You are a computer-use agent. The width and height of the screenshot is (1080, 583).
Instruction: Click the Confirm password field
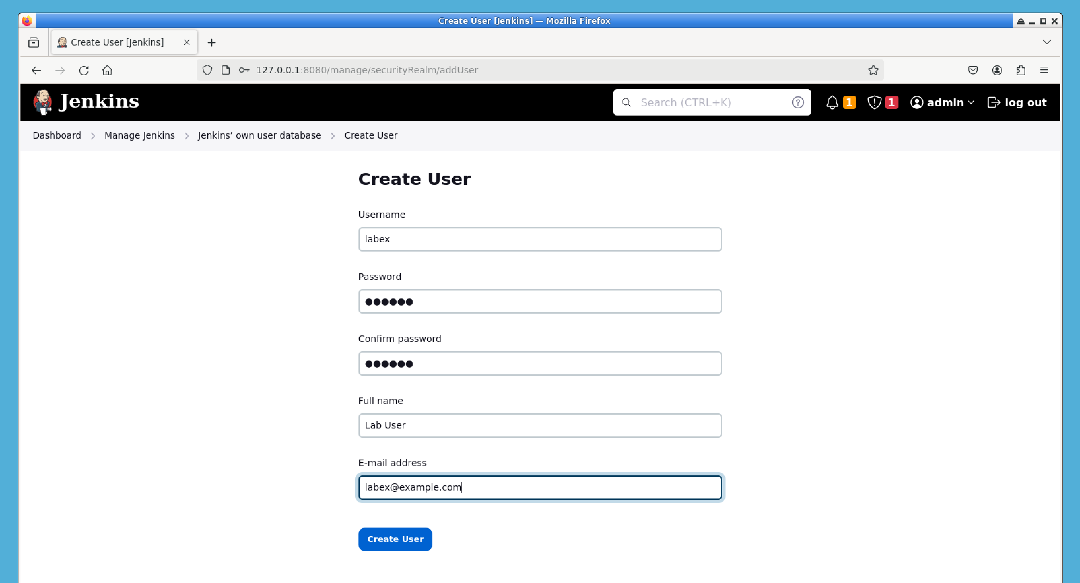540,363
